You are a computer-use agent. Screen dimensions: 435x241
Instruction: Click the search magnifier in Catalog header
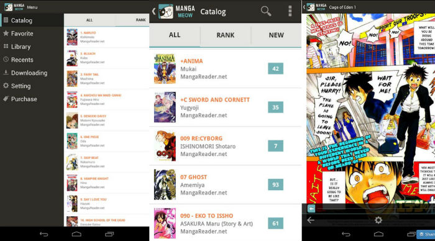click(266, 11)
